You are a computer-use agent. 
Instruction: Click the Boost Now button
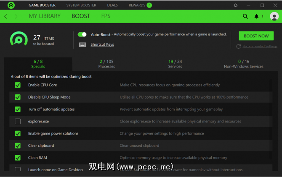click(x=256, y=36)
